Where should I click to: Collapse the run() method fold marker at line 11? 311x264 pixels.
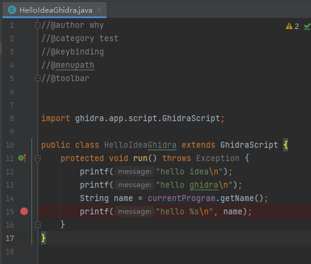pos(38,159)
